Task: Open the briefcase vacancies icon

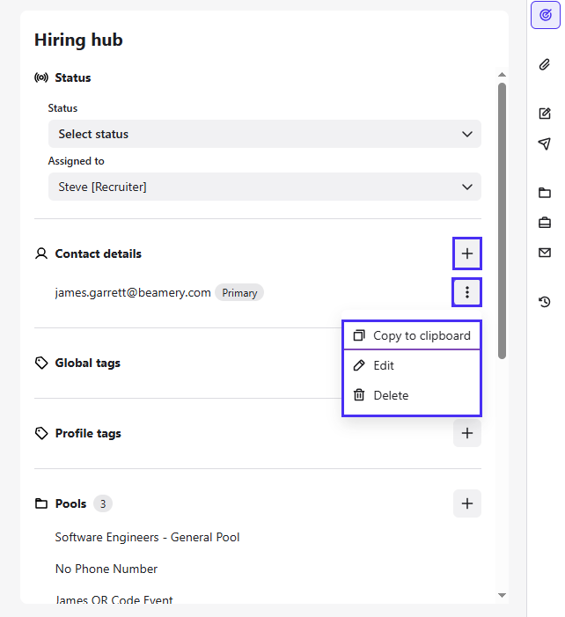Action: pyautogui.click(x=545, y=223)
